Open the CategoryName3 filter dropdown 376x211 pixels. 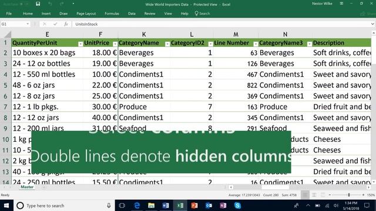click(x=310, y=44)
